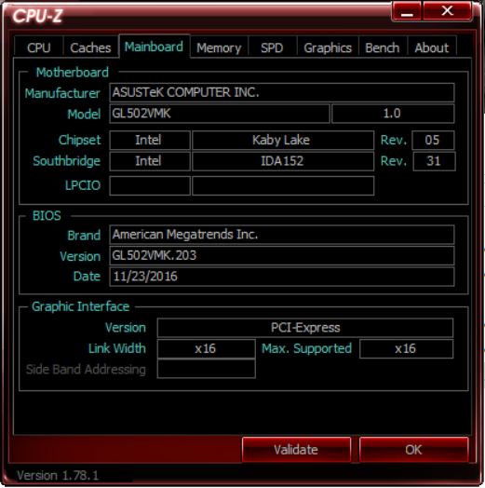
Task: Open the SPD tab
Action: [x=272, y=47]
